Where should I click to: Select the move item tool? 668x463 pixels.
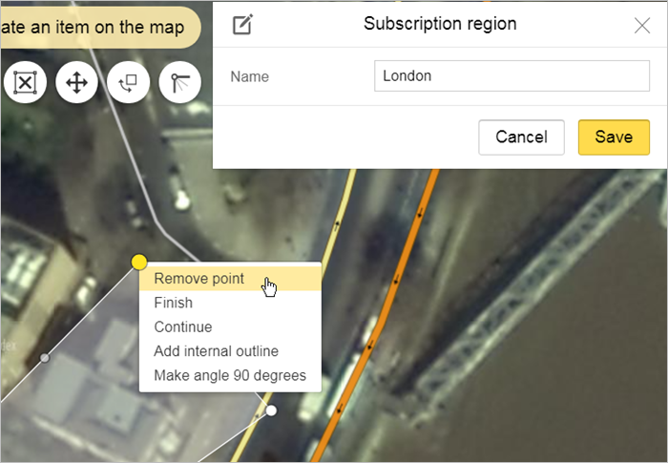[x=76, y=83]
